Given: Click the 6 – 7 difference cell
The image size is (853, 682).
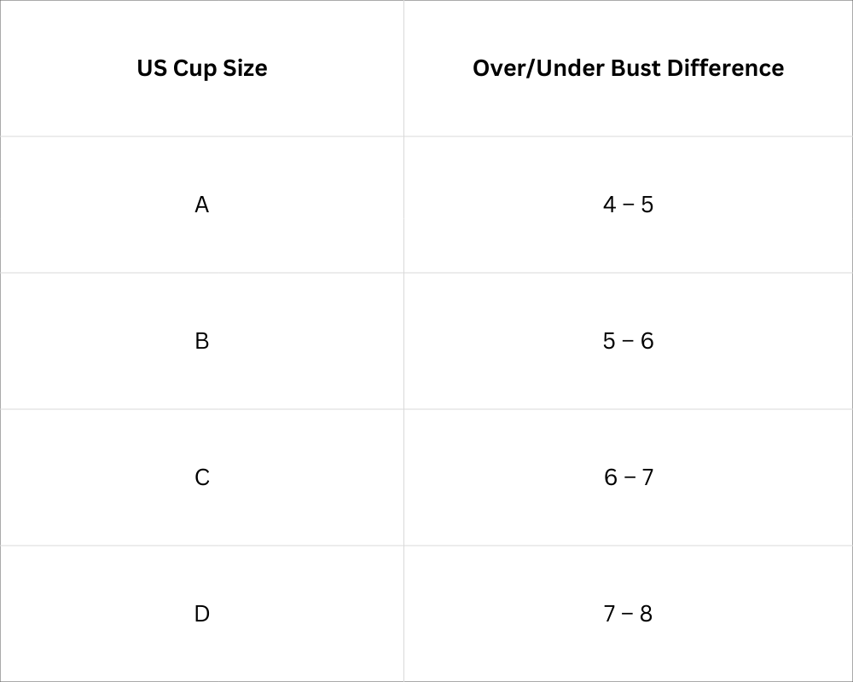Looking at the screenshot, I should click(x=628, y=477).
